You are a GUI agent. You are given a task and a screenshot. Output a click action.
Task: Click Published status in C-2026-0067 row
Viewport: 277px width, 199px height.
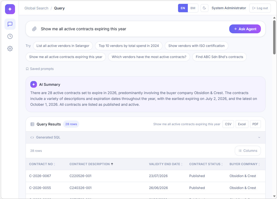click(x=197, y=176)
